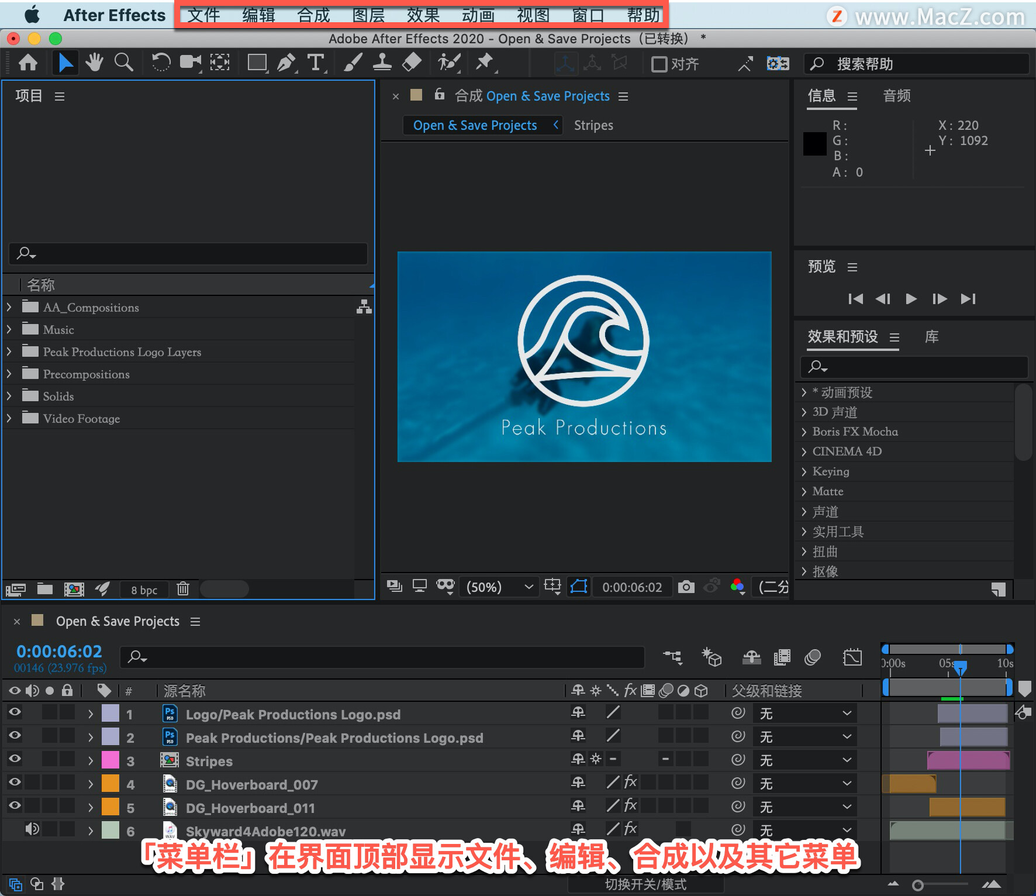
Task: Take a snapshot with the camera icon
Action: (x=686, y=587)
